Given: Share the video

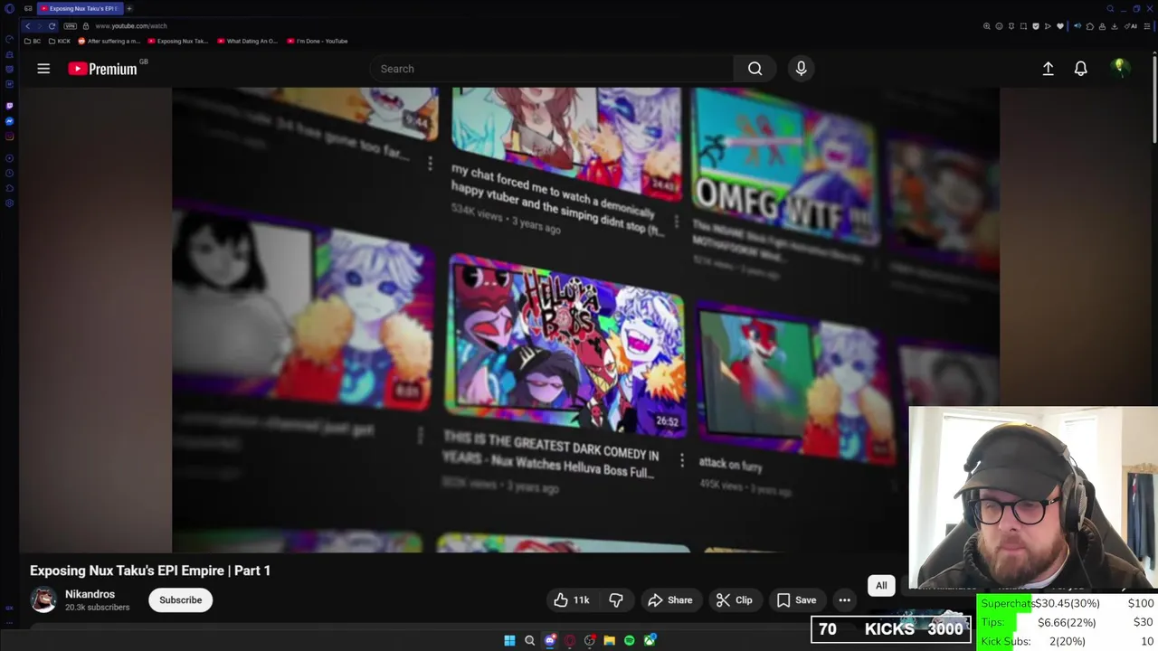Looking at the screenshot, I should point(670,599).
